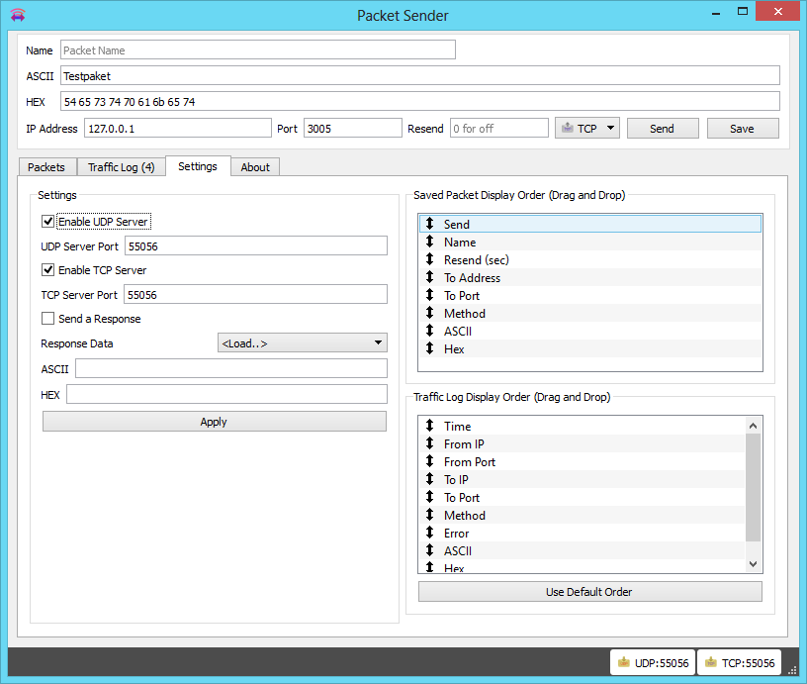Click the IP Address field
This screenshot has width=807, height=684.
[x=178, y=129]
